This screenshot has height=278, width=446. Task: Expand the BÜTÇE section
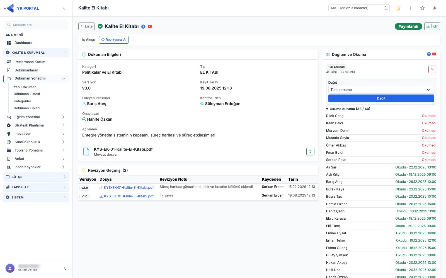36,177
